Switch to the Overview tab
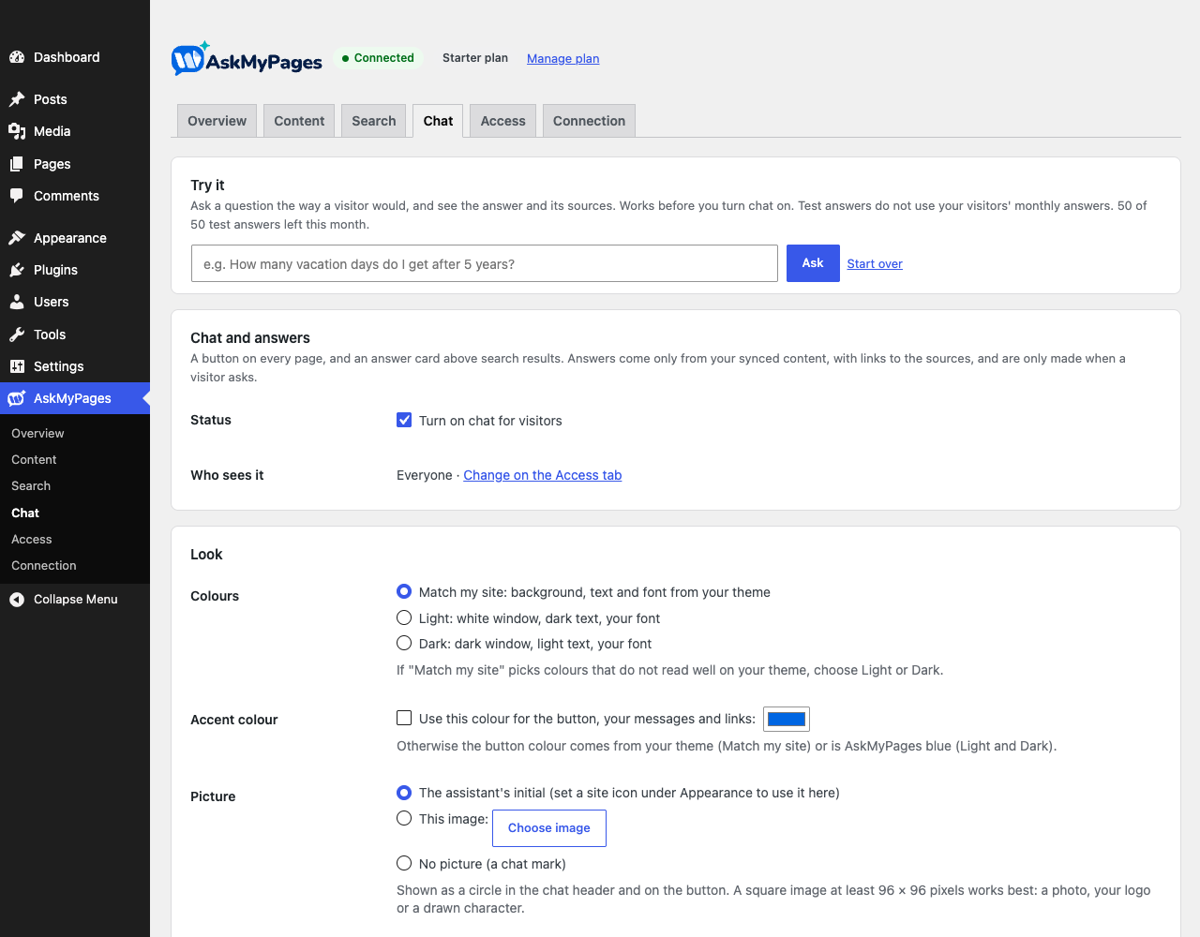The width and height of the screenshot is (1200, 937). click(217, 121)
